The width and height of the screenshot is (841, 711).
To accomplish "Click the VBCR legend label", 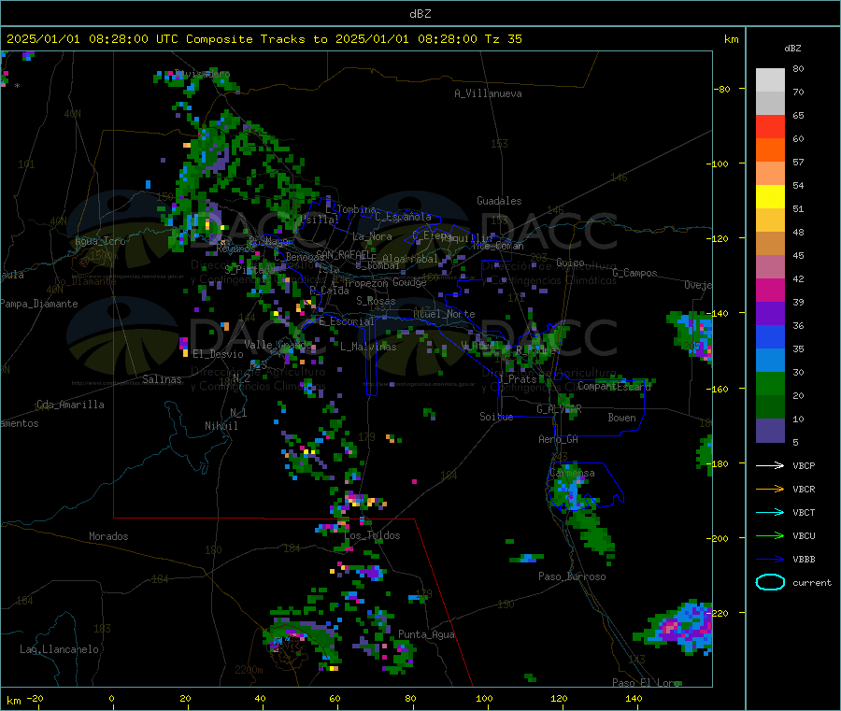I will pyautogui.click(x=804, y=489).
